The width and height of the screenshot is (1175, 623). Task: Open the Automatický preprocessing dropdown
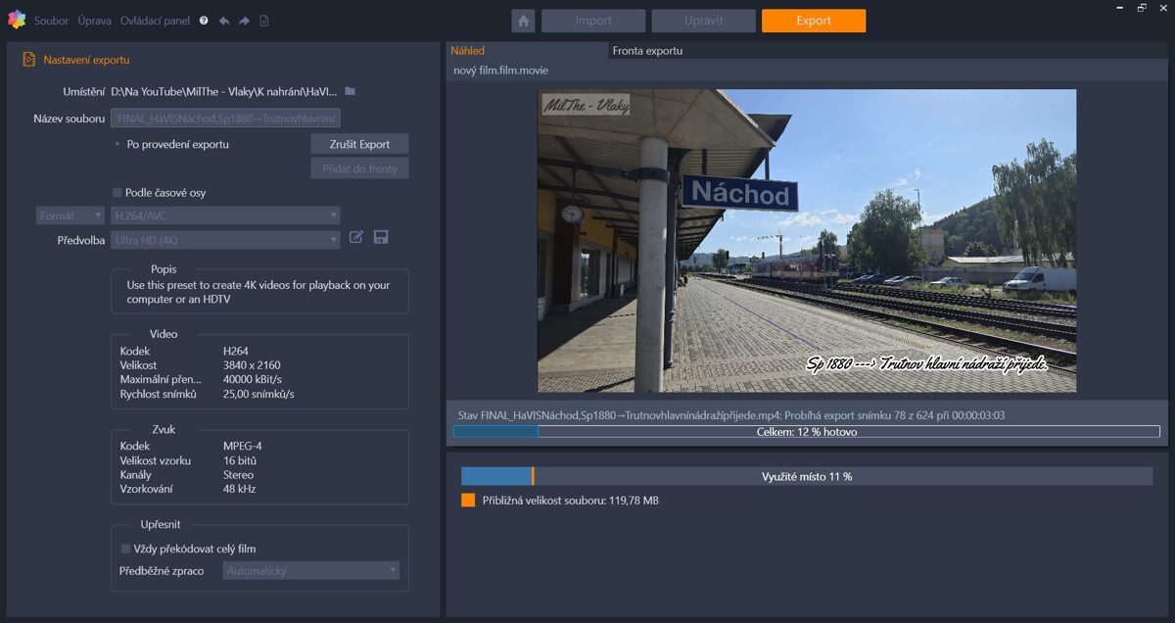coord(310,570)
